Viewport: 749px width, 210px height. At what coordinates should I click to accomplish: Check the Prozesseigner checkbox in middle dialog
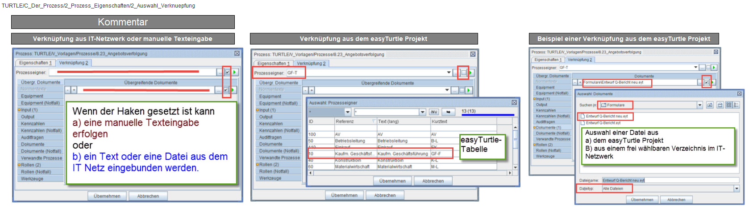[x=463, y=73]
